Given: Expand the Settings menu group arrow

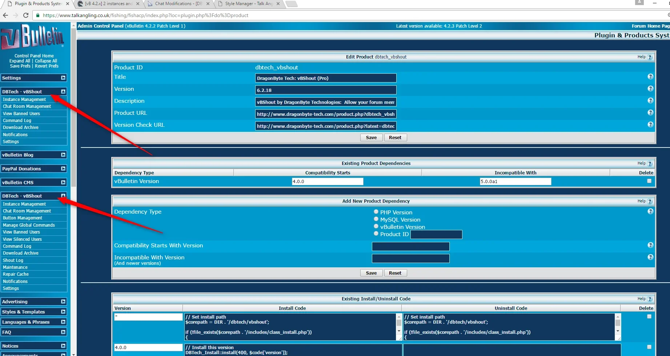Looking at the screenshot, I should 63,78.
